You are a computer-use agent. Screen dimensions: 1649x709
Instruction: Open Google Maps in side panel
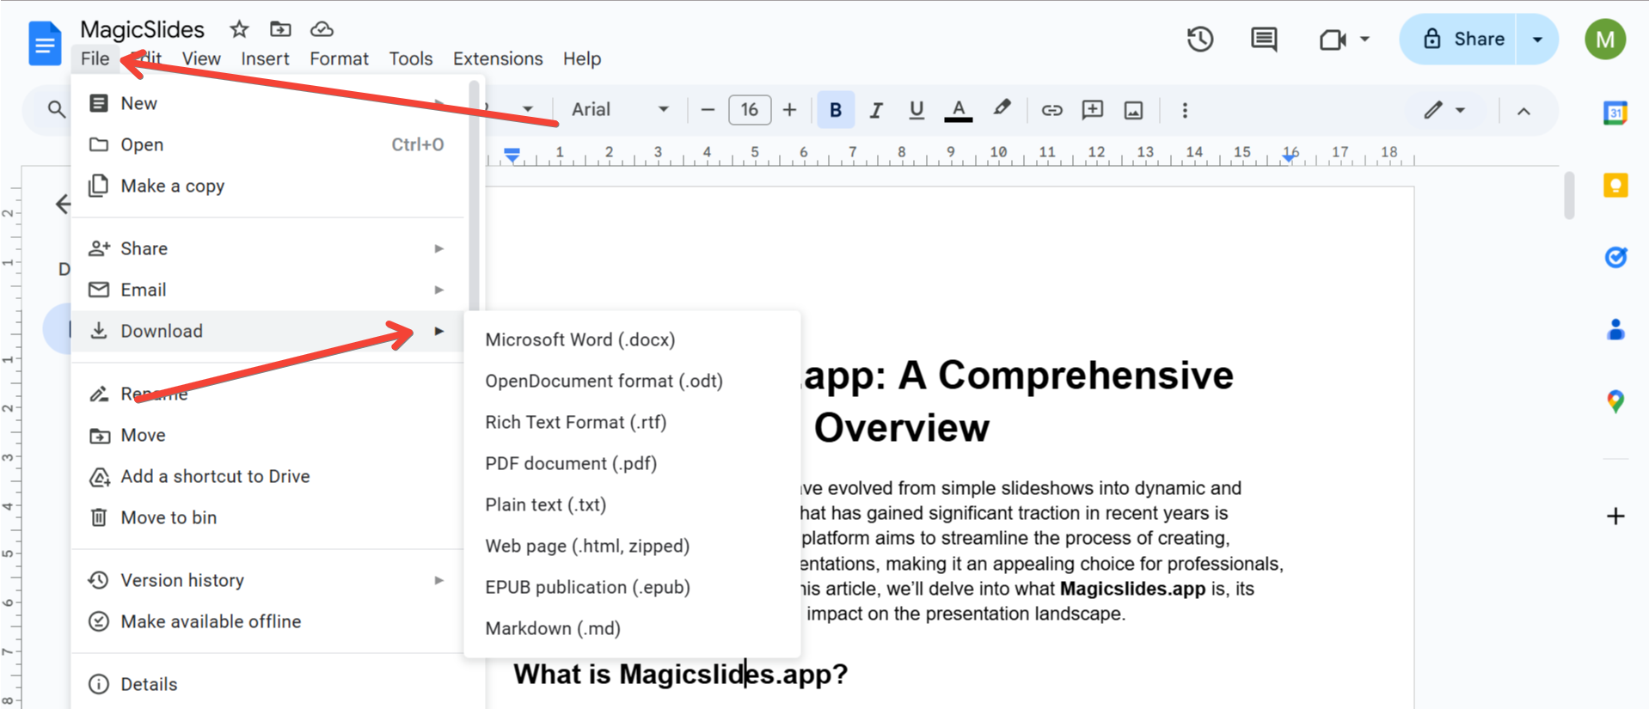[1615, 400]
